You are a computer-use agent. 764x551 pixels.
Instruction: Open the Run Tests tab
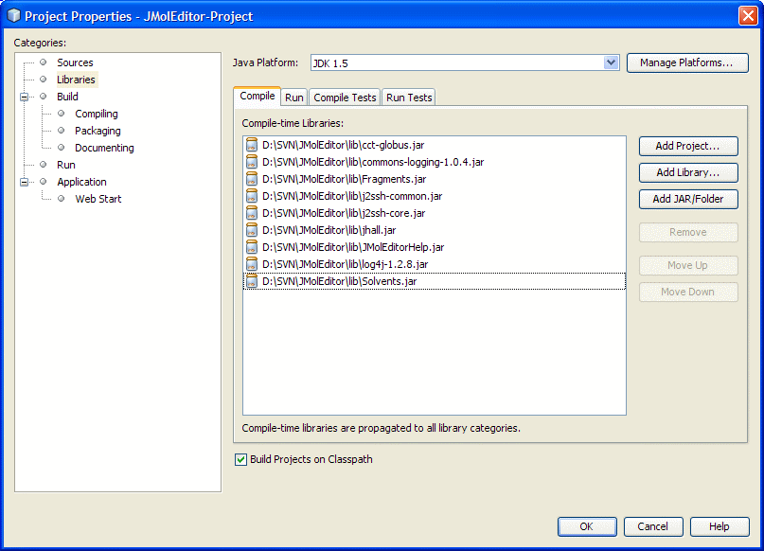pos(409,98)
